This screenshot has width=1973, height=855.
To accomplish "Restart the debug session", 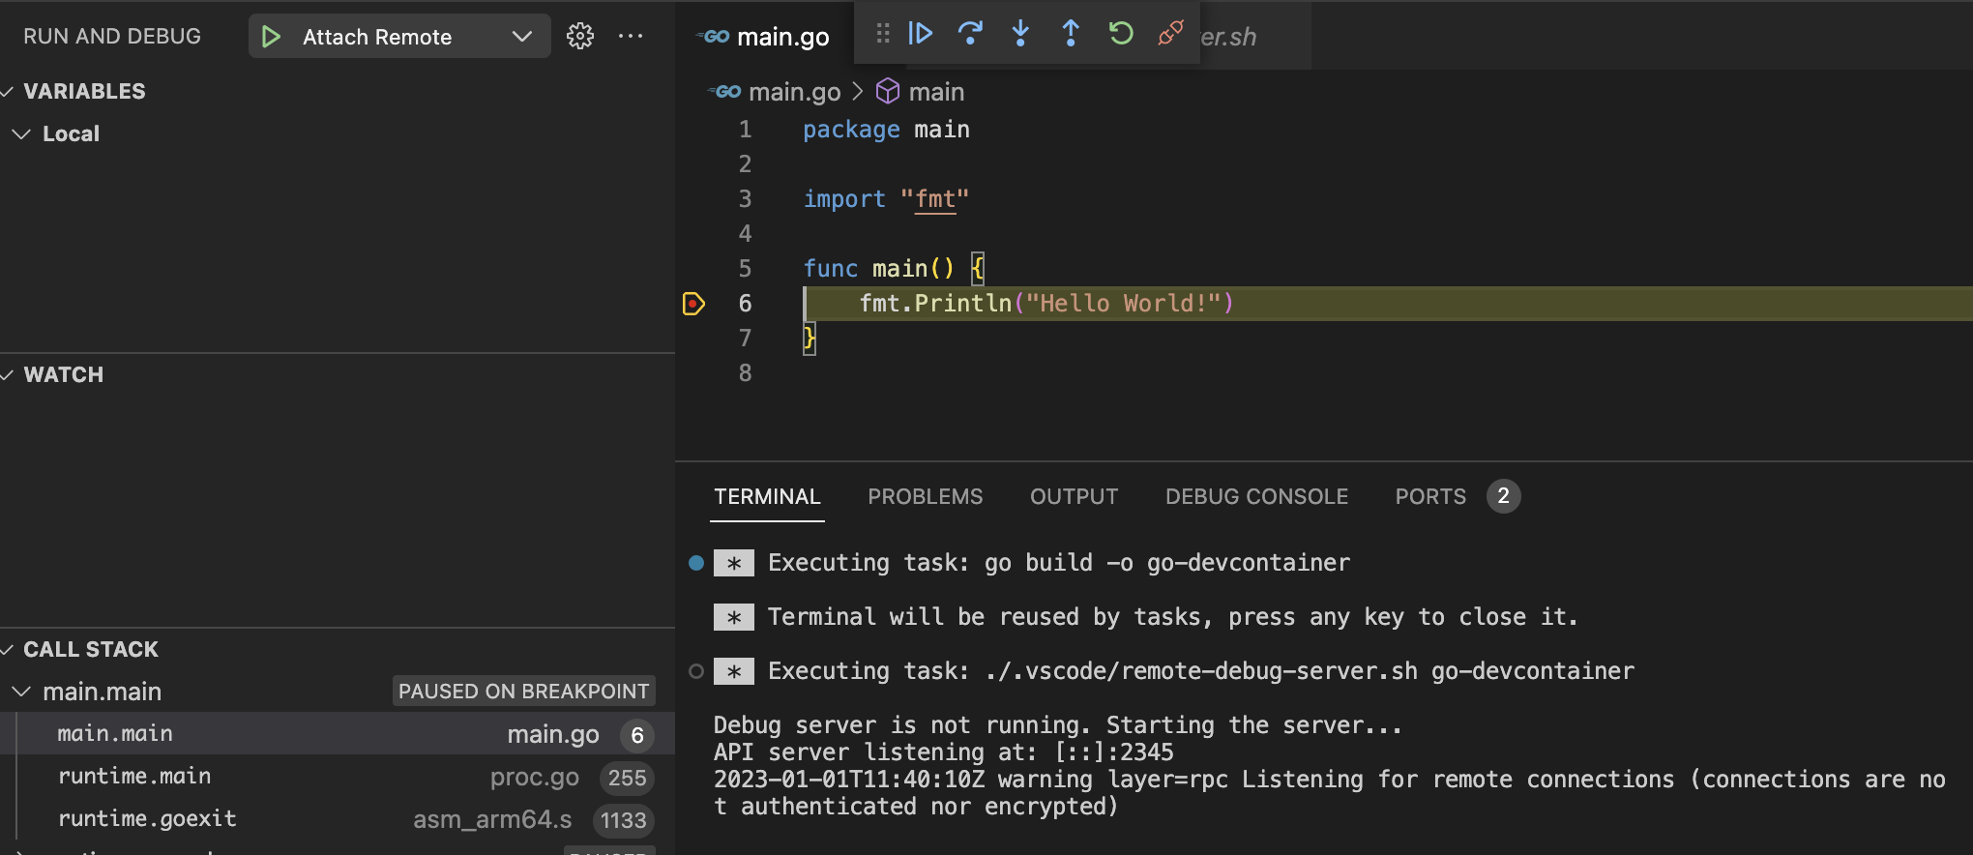I will click(1121, 34).
